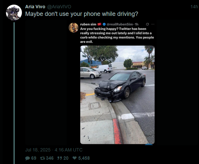Click the @realRubenSim handle

click(x=120, y=24)
